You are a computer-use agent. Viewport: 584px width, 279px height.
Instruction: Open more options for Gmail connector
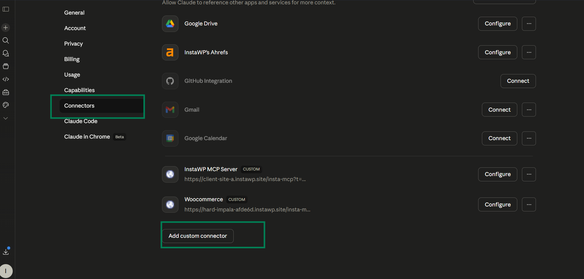coord(528,110)
